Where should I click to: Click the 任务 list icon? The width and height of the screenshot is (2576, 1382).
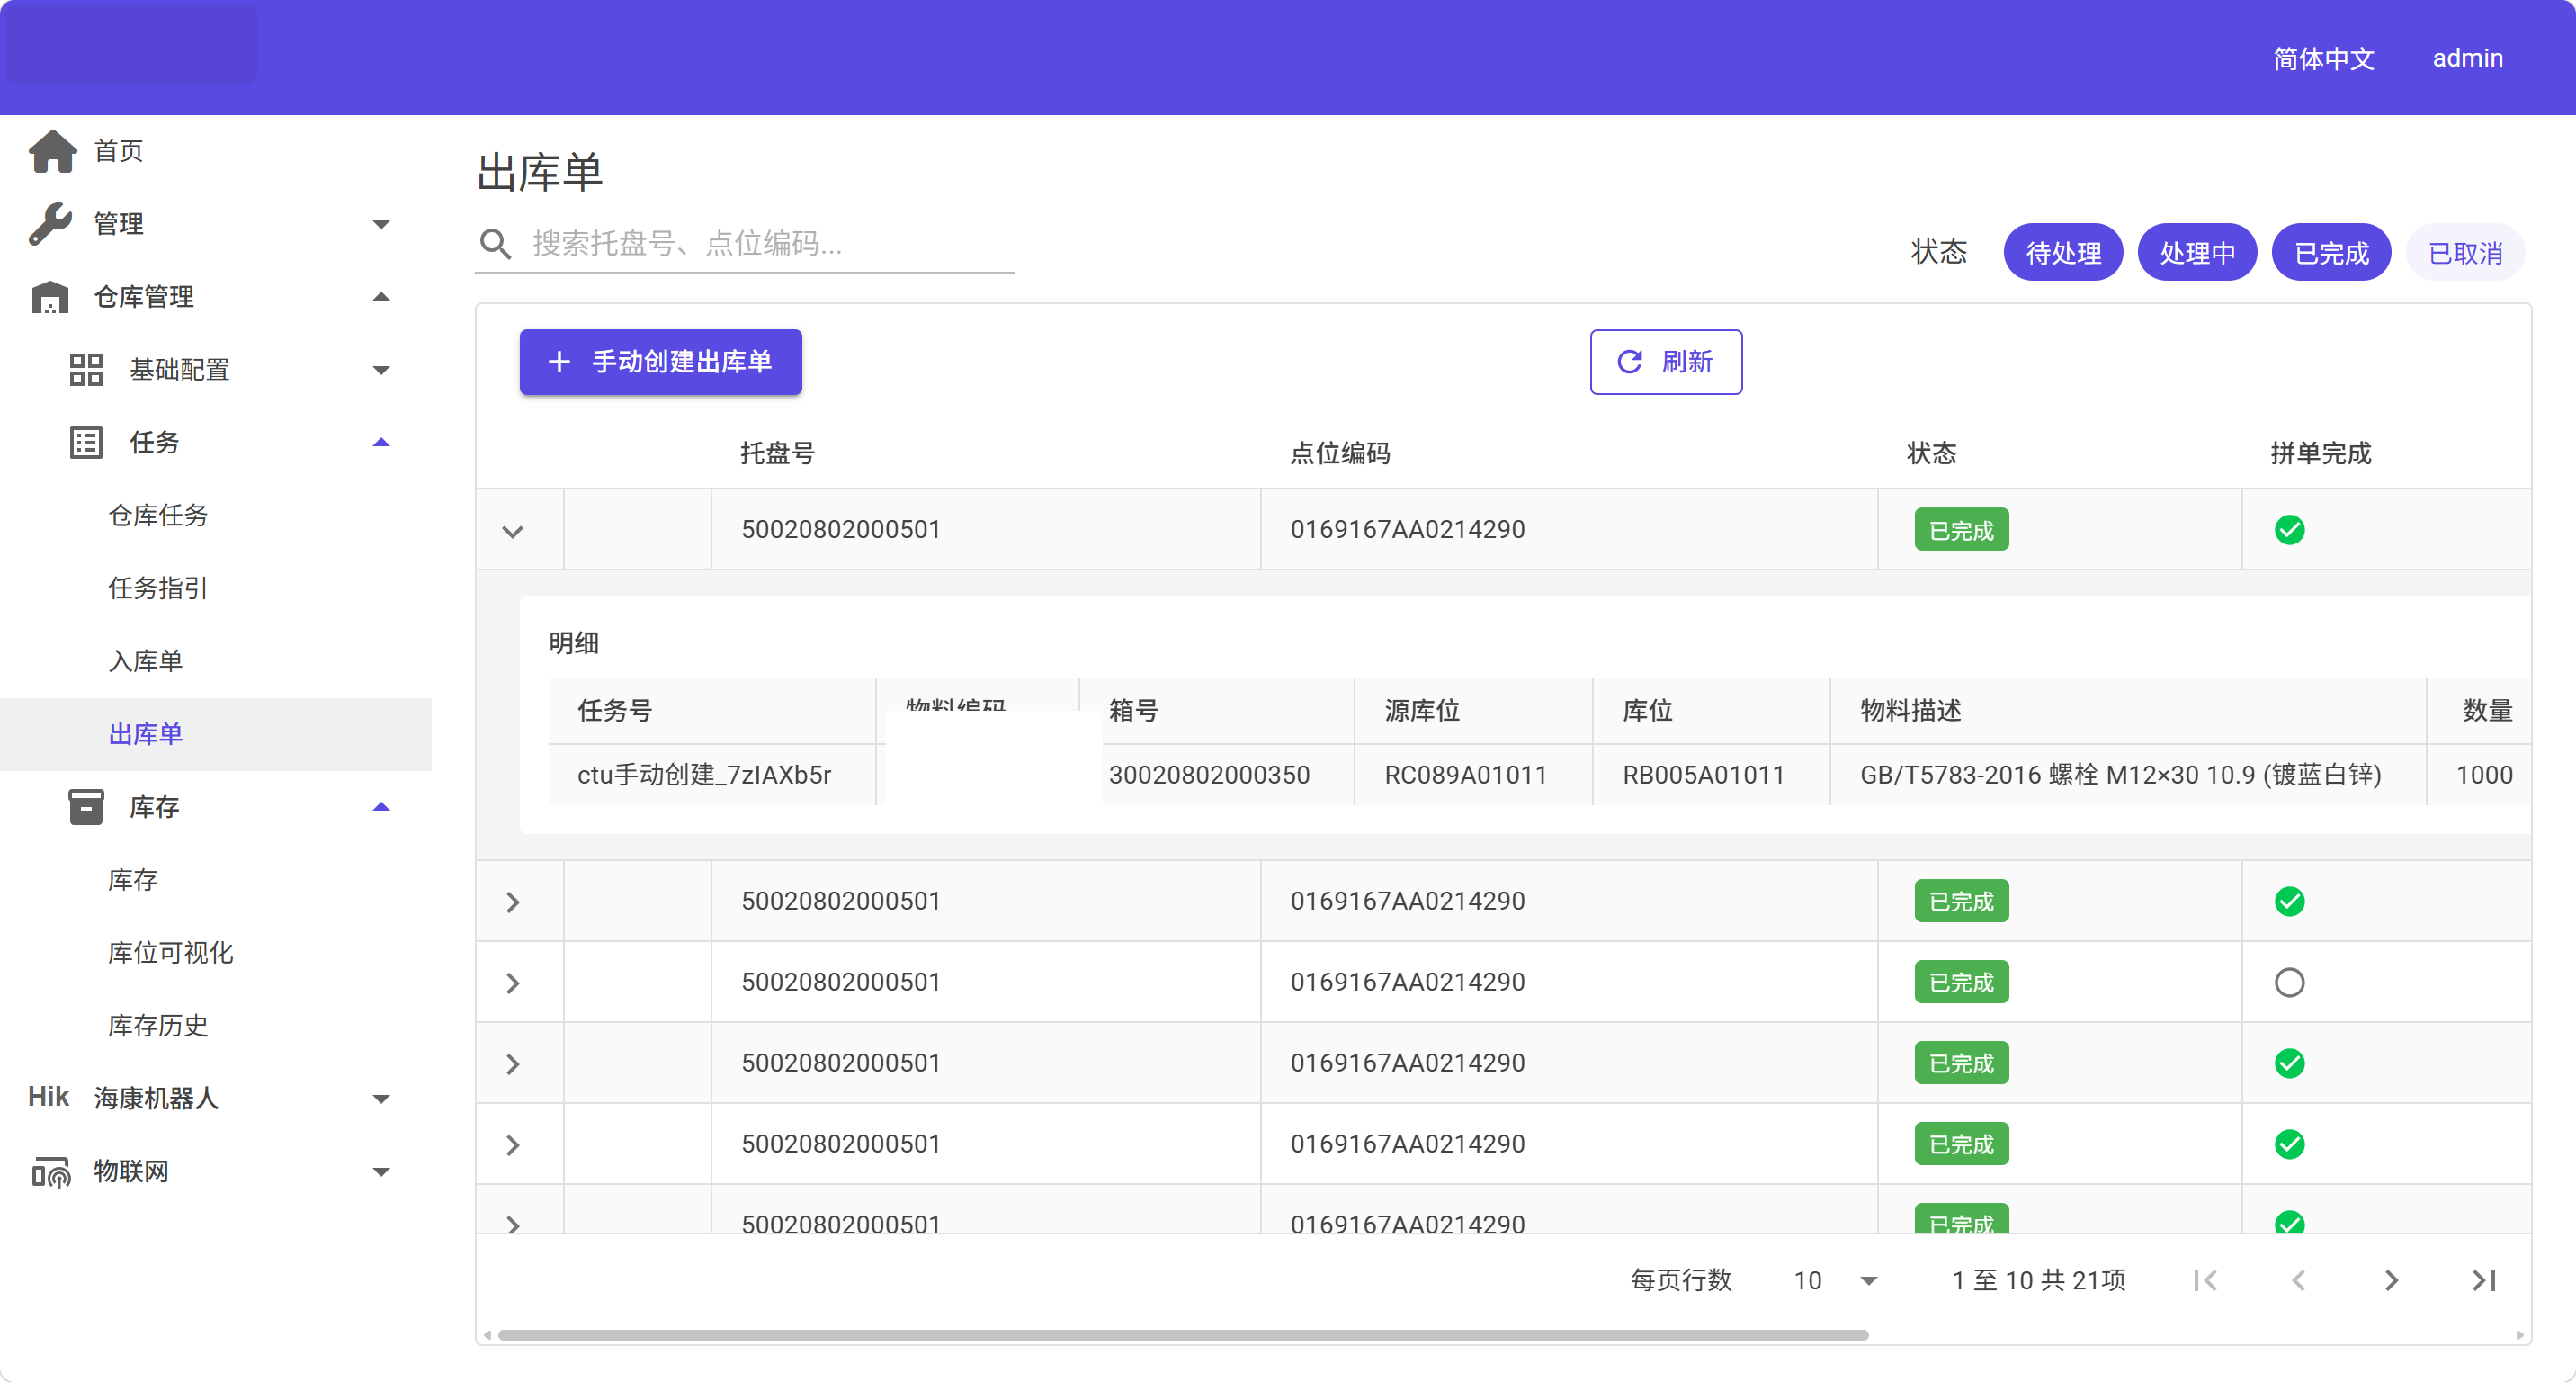(x=86, y=443)
